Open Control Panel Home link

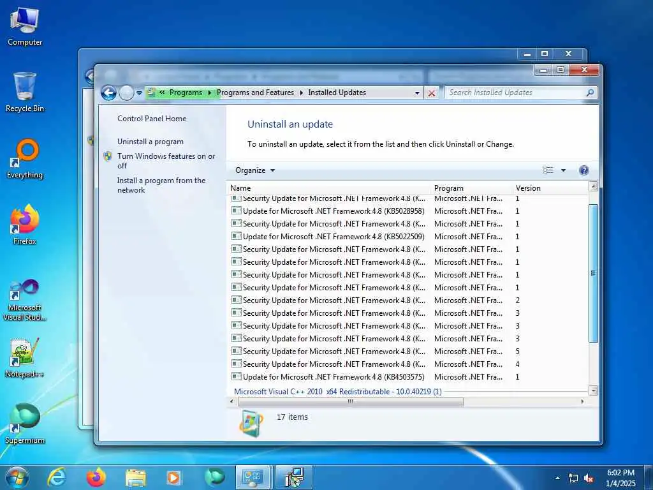(152, 118)
